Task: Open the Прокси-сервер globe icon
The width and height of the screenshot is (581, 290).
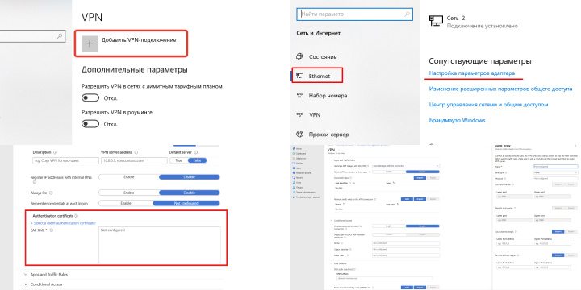Action: [x=299, y=134]
